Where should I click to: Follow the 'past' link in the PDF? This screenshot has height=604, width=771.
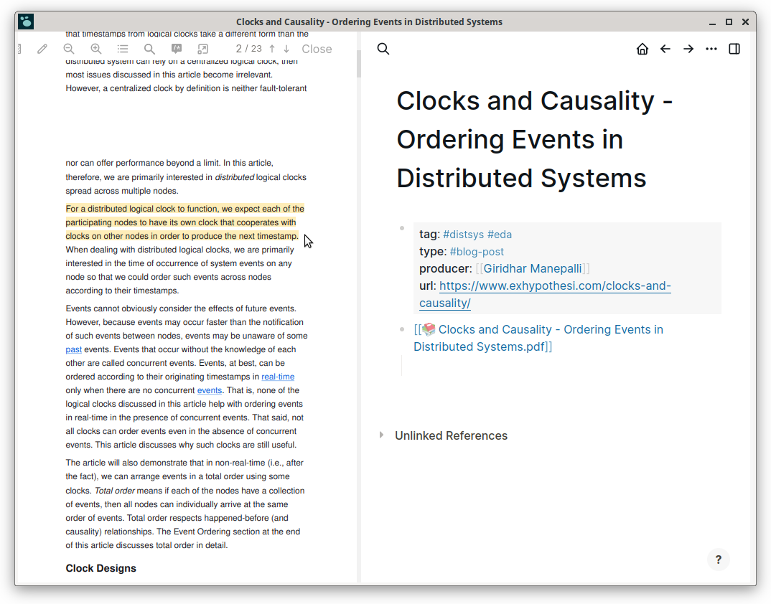(74, 349)
